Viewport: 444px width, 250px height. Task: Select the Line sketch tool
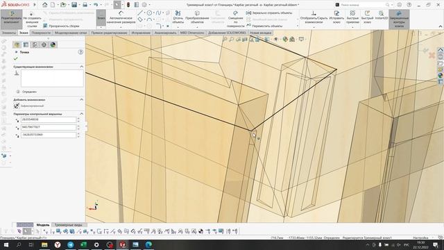click(140, 13)
